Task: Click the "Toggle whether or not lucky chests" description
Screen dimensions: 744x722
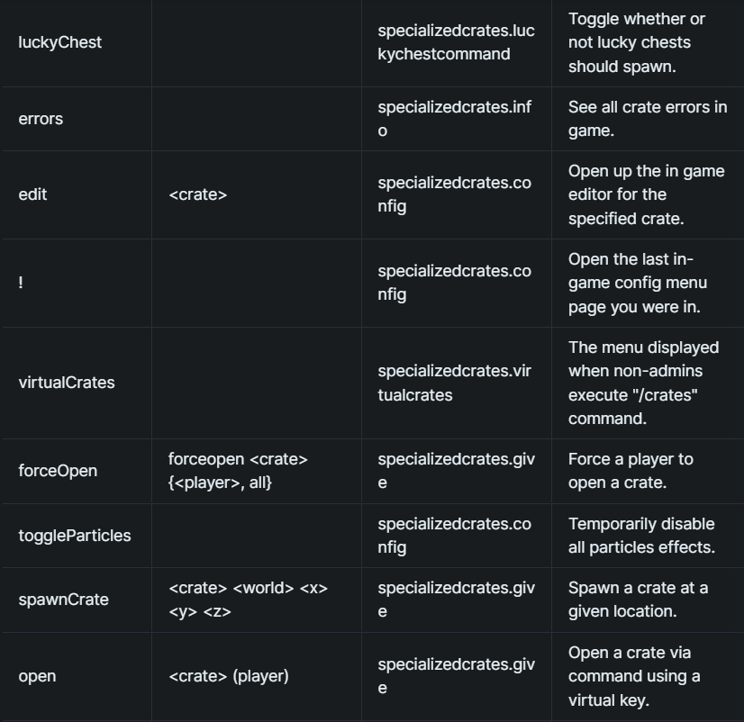Action: (x=637, y=42)
